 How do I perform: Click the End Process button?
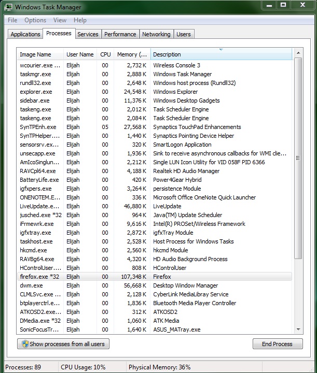(x=278, y=344)
